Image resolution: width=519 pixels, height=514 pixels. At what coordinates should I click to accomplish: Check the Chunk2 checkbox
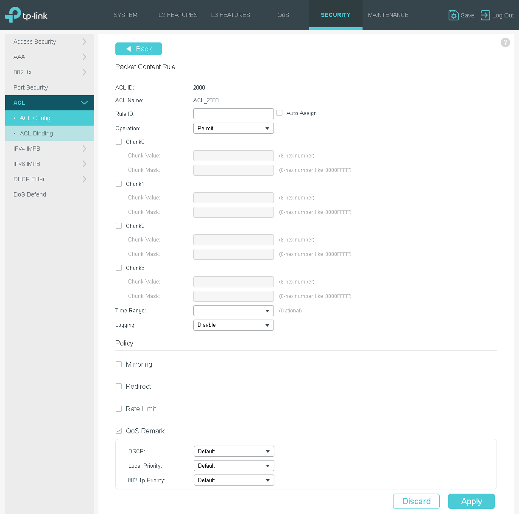119,226
